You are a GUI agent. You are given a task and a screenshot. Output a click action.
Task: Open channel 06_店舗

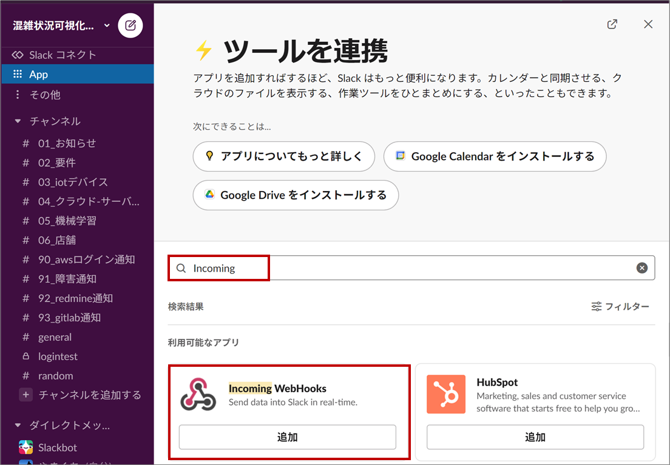point(57,240)
